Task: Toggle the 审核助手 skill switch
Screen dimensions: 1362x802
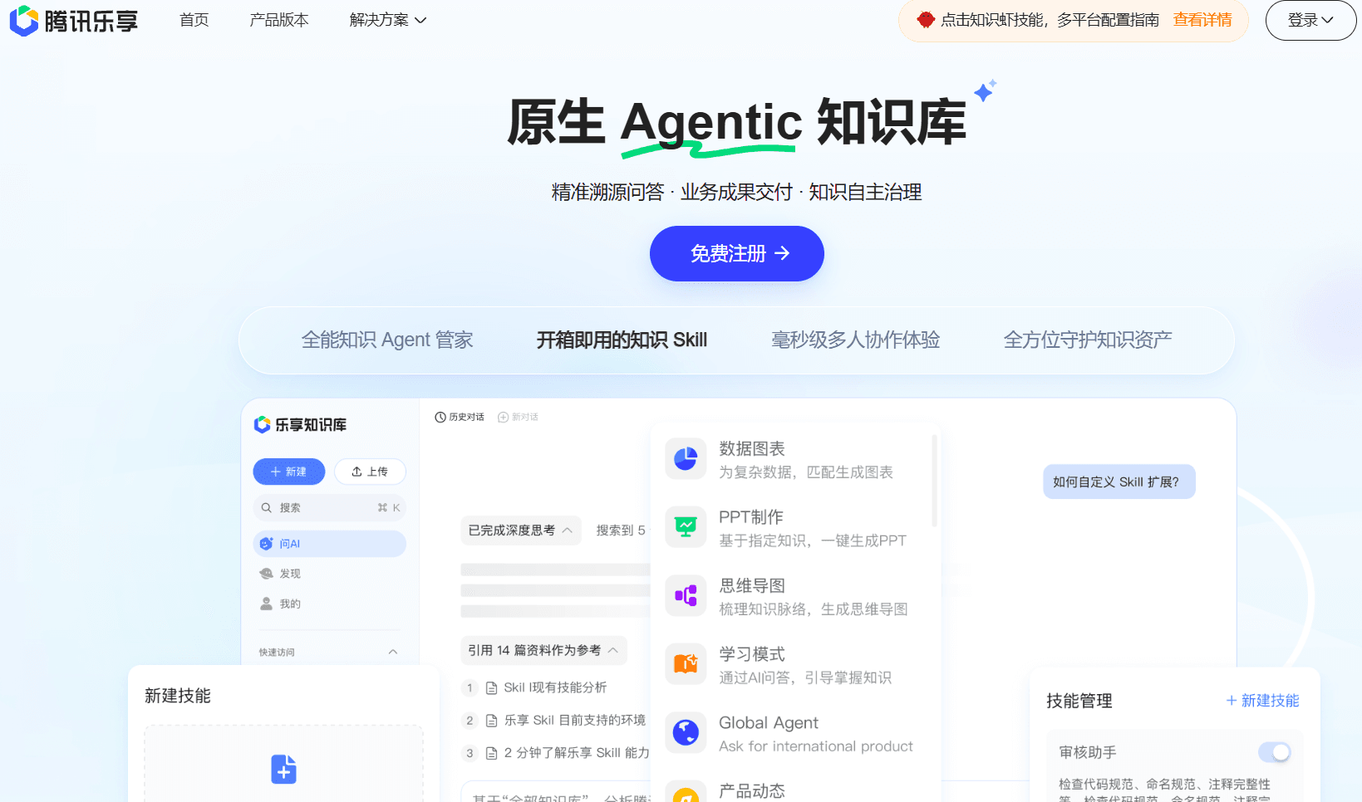Action: [x=1275, y=752]
